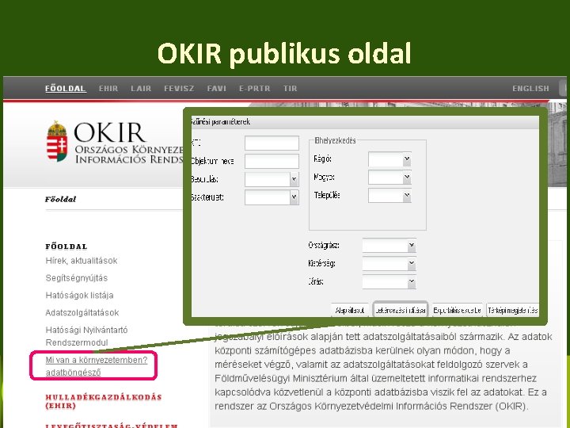The height and width of the screenshot is (428, 570).
Task: Expand the Szakterület dropdown
Action: click(x=294, y=197)
